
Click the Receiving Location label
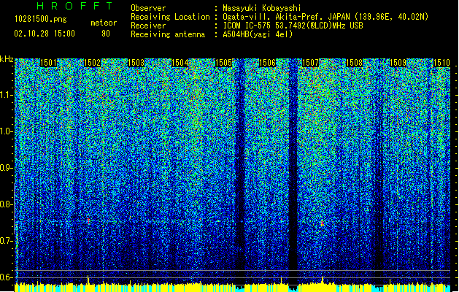[170, 17]
